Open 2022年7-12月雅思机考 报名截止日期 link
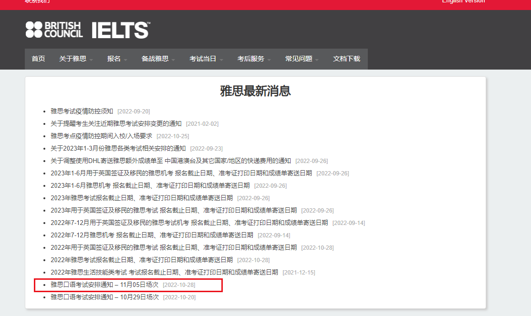The image size is (531, 316). tap(152, 235)
